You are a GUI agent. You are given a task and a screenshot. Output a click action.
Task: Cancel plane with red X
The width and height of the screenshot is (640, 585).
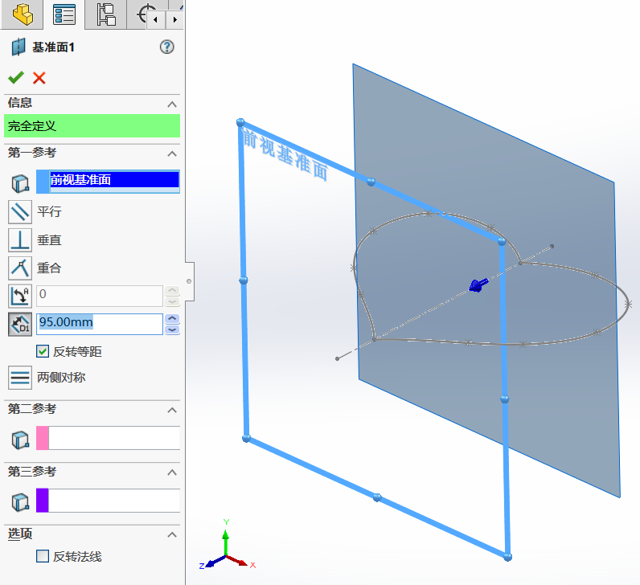pos(39,77)
